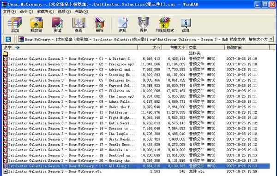Select track 14 - Someone to ... row
The image size is (277, 176).
pyautogui.click(x=136, y=129)
